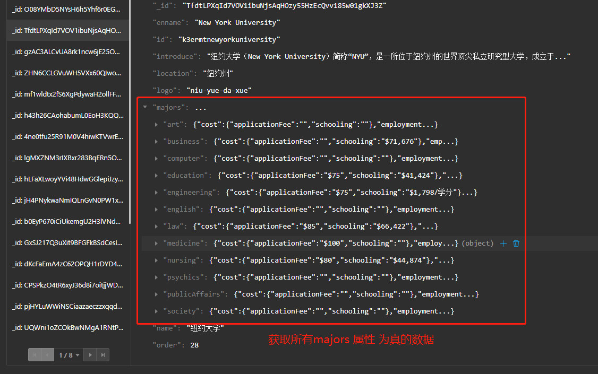Expand the medicine field
This screenshot has height=374, width=598.
tap(156, 243)
